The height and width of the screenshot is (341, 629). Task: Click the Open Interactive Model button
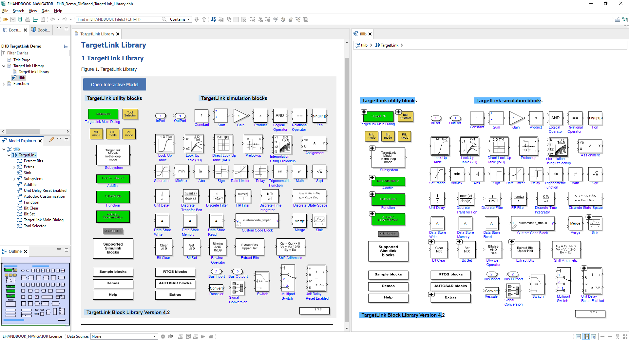[114, 84]
